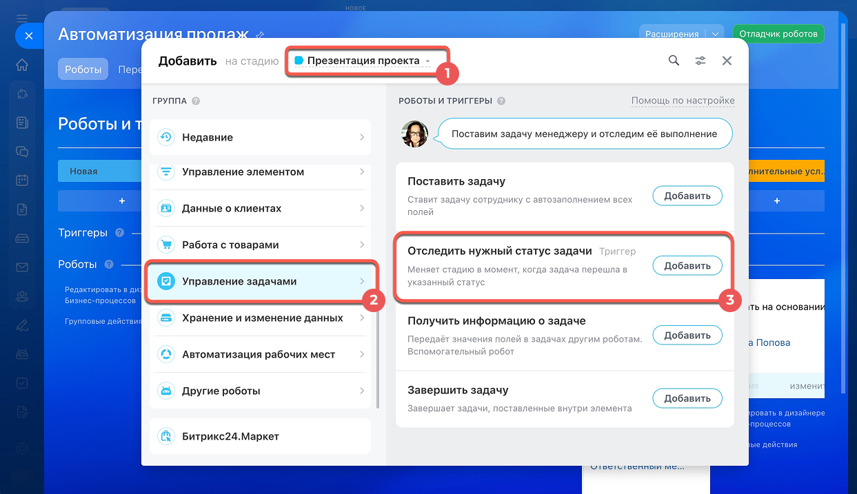Viewport: 857px width, 494px height.
Task: Click the assistant avatar photo in the dialog
Action: (415, 134)
